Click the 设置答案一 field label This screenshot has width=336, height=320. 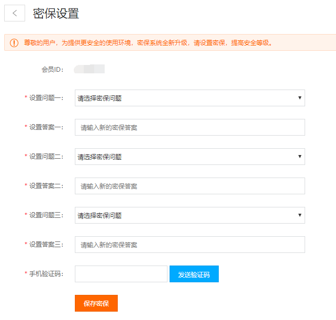coord(46,127)
